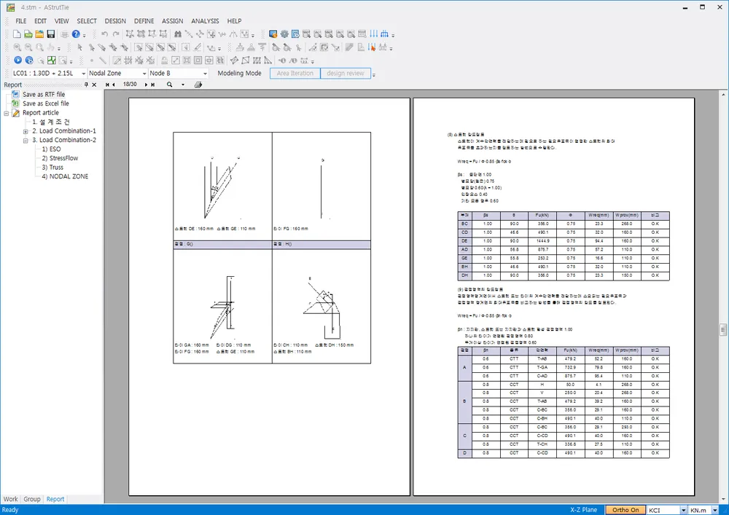Go to first report page

(x=107, y=84)
